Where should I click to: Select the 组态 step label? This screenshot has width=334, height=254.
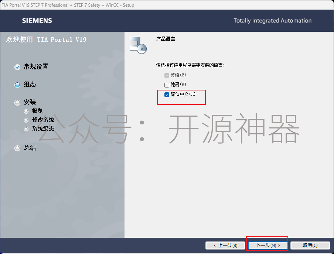coord(30,84)
